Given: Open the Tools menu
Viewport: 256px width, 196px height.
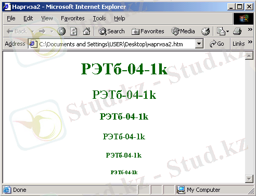Looking at the screenshot, I should coord(99,18).
